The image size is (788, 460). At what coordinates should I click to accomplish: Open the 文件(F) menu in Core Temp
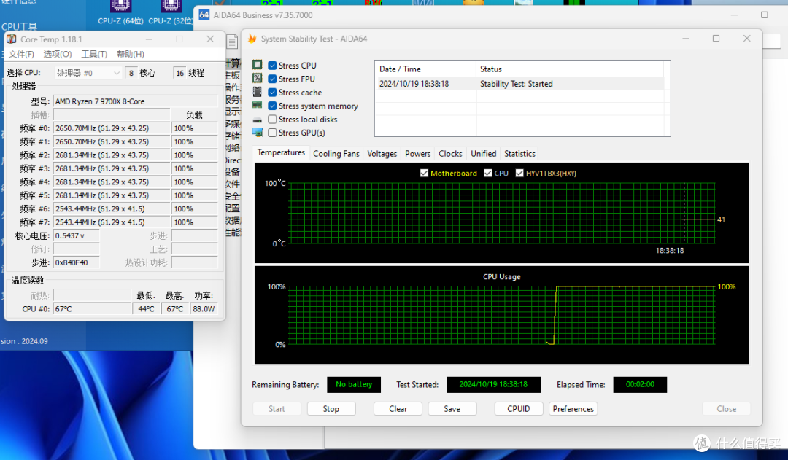(x=21, y=54)
